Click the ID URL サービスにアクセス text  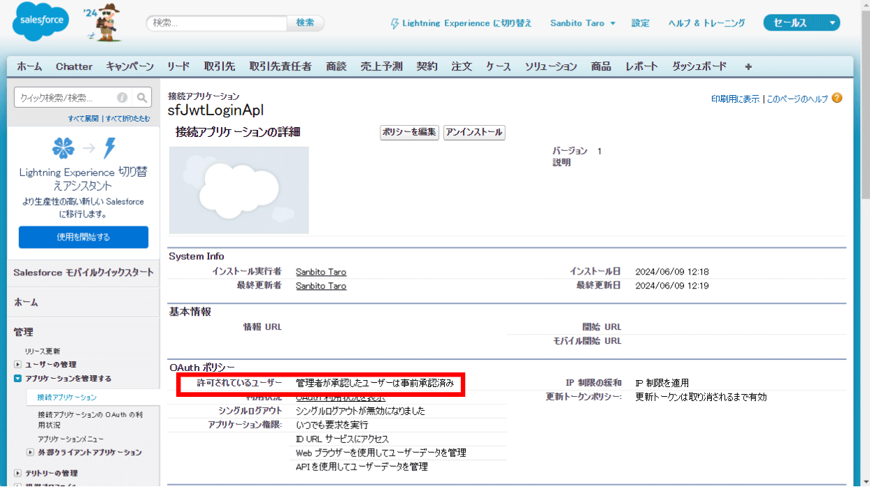pyautogui.click(x=342, y=439)
